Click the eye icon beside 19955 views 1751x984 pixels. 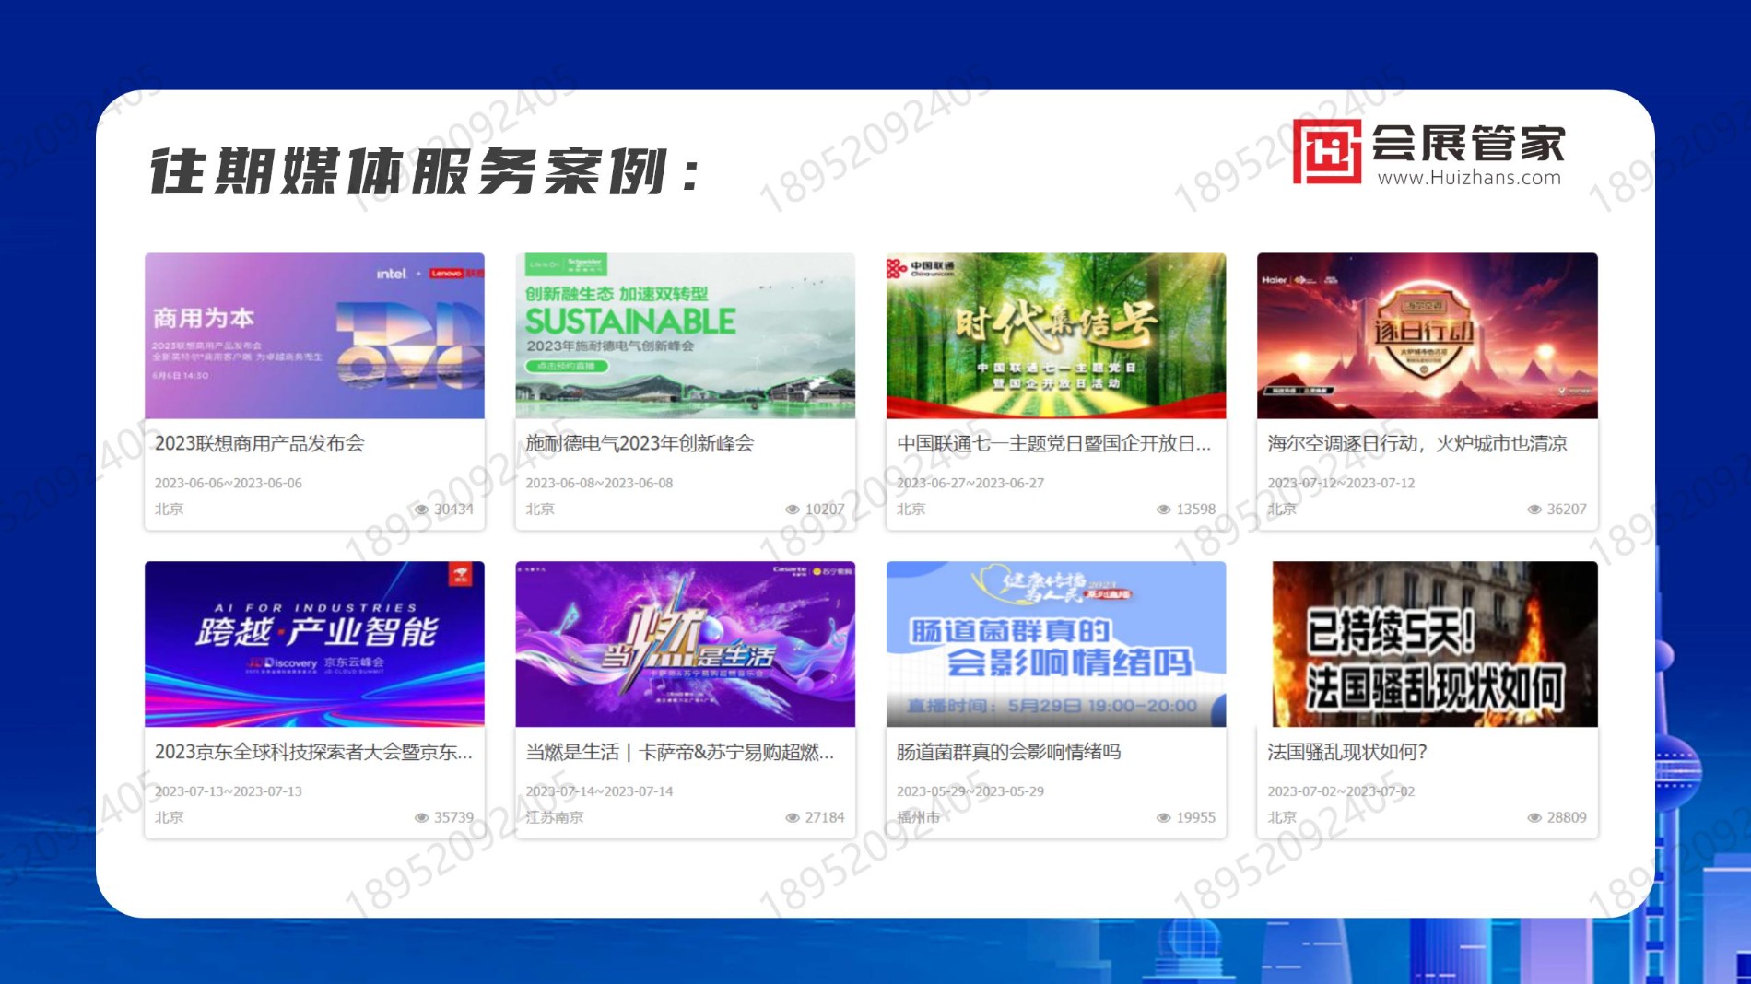click(1163, 818)
